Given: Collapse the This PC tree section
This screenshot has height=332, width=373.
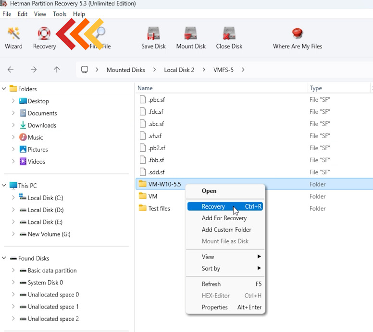Looking at the screenshot, I should [x=4, y=186].
